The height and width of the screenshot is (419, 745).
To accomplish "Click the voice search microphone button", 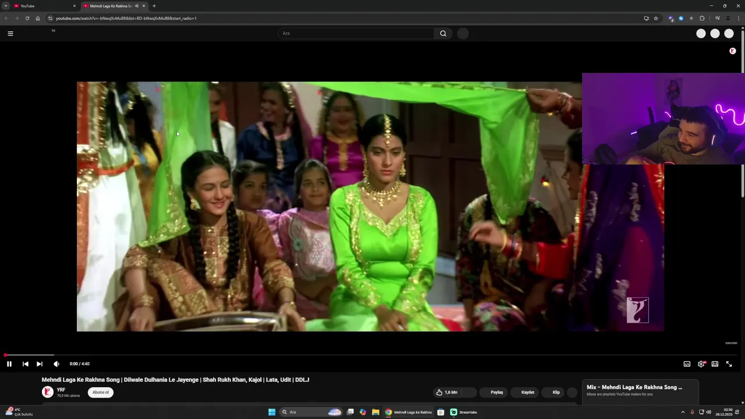I will [463, 33].
